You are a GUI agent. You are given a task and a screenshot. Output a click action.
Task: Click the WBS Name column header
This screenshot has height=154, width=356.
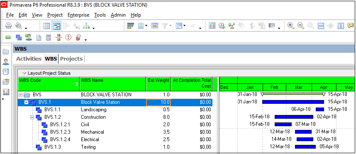tap(113, 84)
